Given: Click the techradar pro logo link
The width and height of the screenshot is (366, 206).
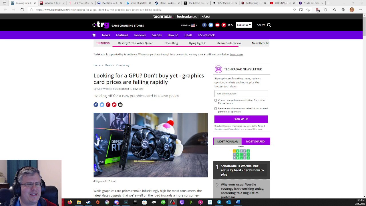Looking at the screenshot, I should pyautogui.click(x=187, y=17).
